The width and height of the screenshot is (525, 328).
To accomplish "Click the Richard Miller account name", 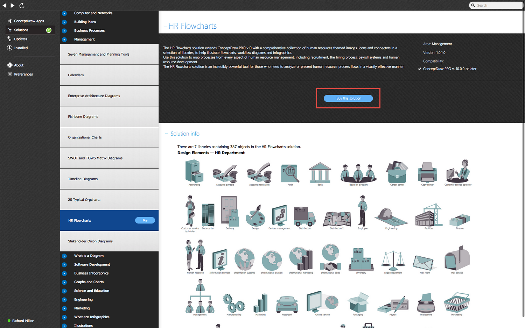I will (x=23, y=321).
